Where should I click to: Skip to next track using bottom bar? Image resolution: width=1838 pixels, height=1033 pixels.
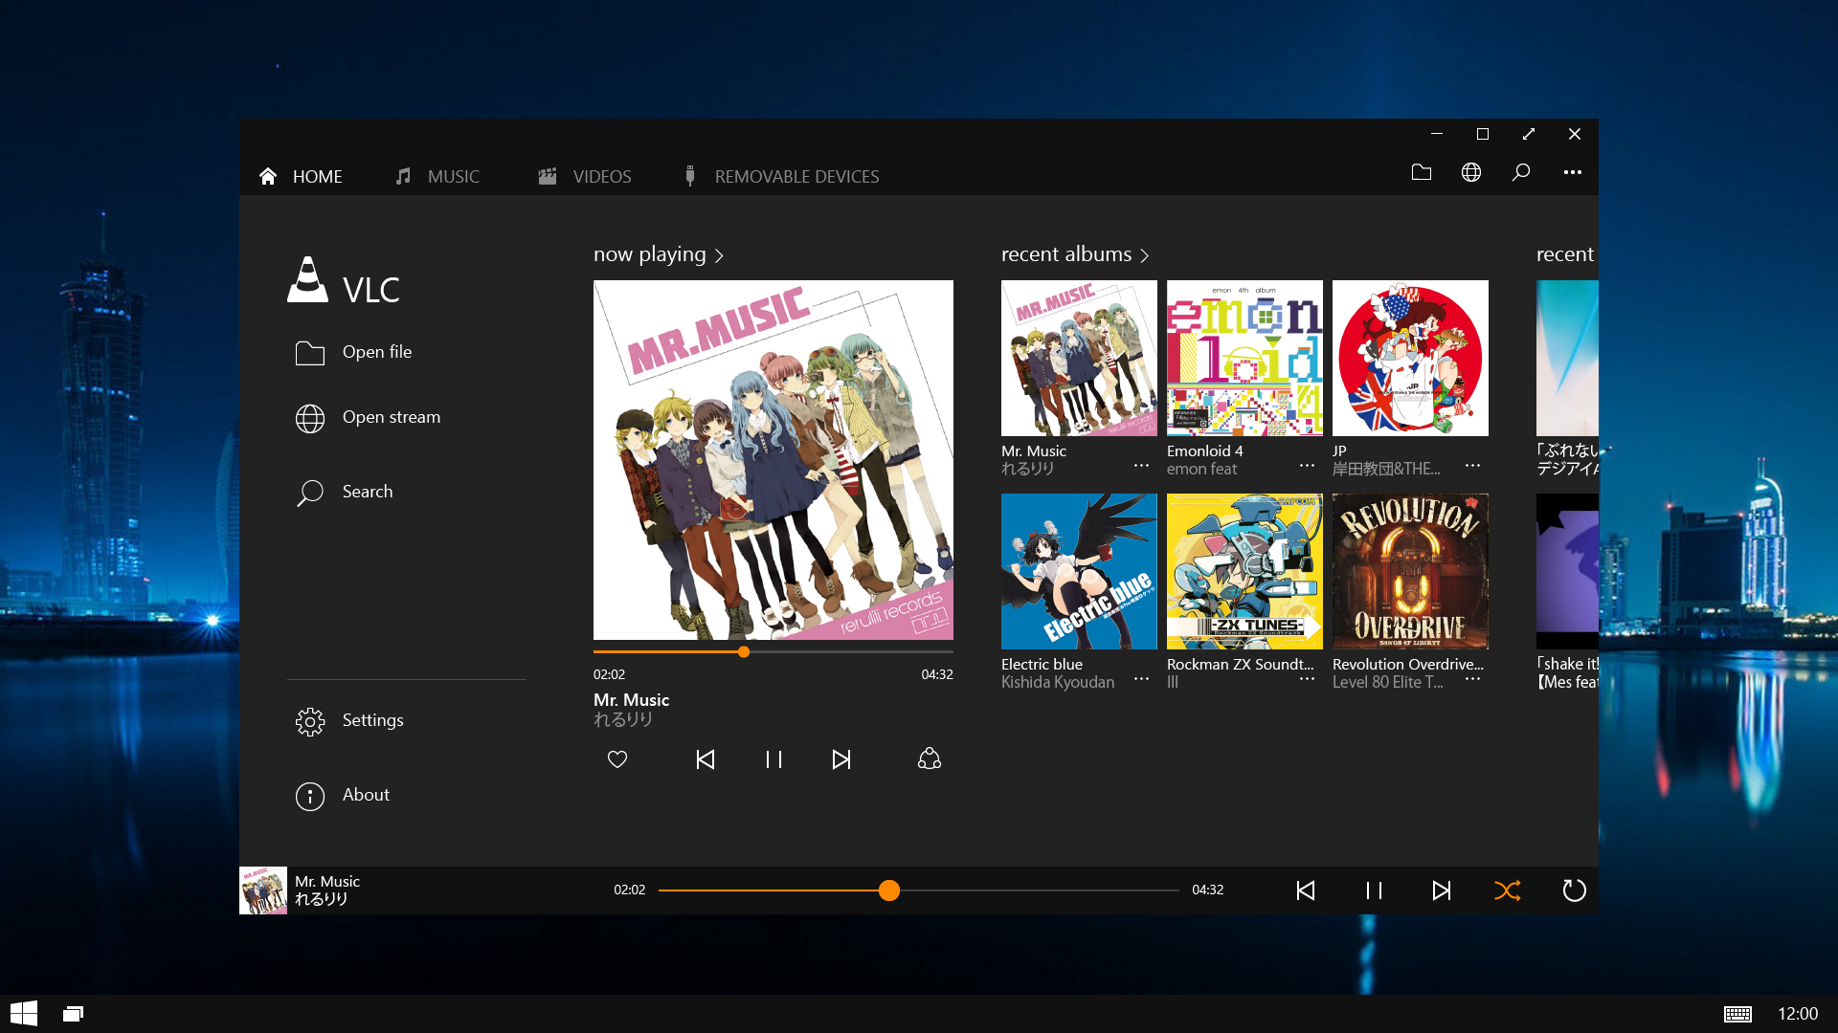coord(1441,890)
